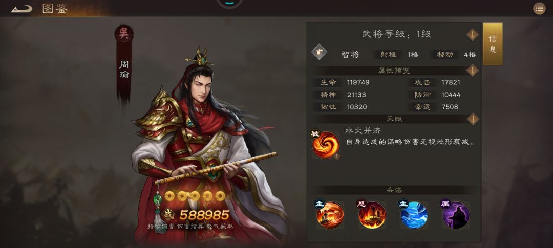553x248 pixels.
Task: Click the 588985 battle power value
Action: [x=204, y=215]
